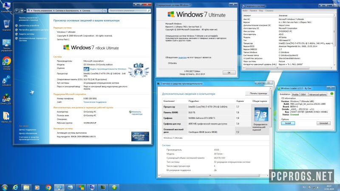340x191 pixels.
Task: Go forward in the System control panel window
Action: tap(22, 10)
